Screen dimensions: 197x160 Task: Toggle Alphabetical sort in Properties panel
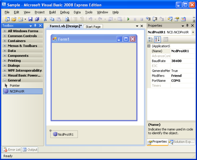[157, 39]
